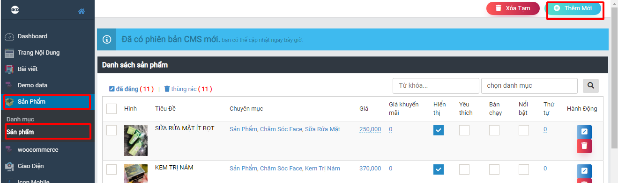Toggle Bán chạy checkbox for KEM TRỊ NÁM
Screen dimensions: 618x183
(494, 169)
